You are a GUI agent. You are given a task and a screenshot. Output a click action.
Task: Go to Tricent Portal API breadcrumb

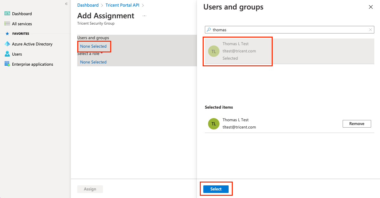pyautogui.click(x=123, y=5)
